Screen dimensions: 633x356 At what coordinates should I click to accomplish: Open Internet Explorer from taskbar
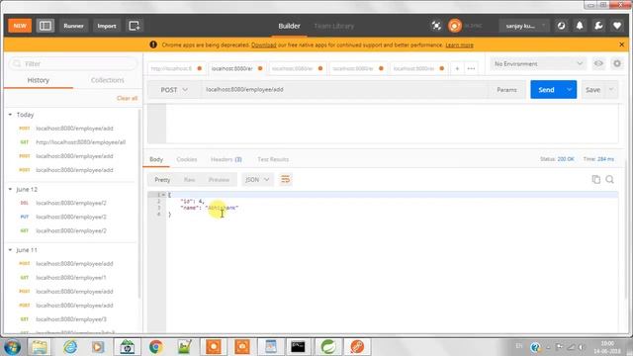[70, 347]
